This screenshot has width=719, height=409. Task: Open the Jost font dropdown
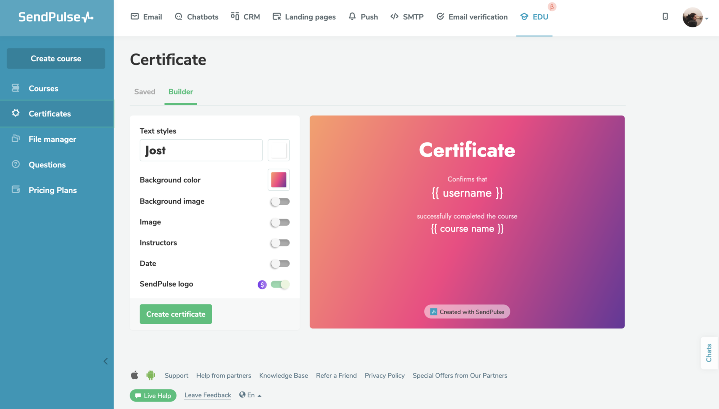201,150
